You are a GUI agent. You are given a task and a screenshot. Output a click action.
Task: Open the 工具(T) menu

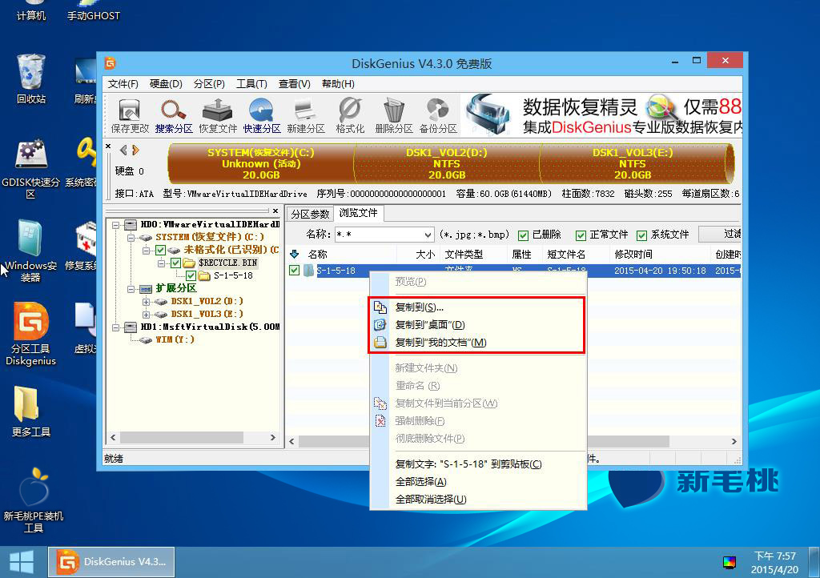click(251, 84)
